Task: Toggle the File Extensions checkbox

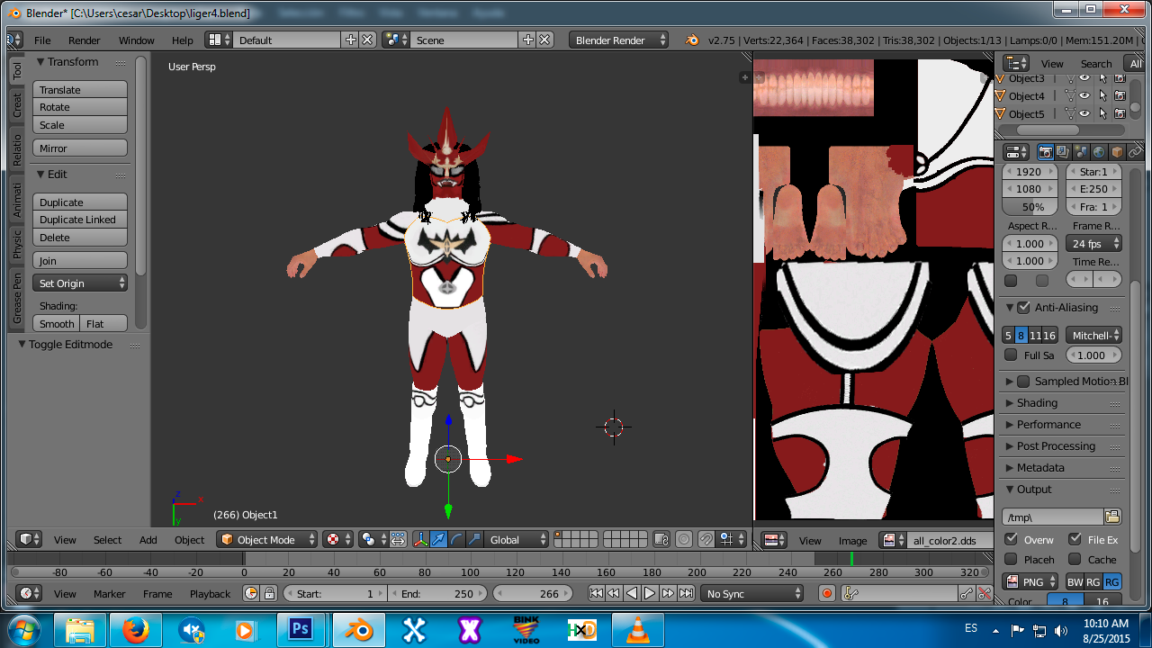Action: pyautogui.click(x=1075, y=539)
